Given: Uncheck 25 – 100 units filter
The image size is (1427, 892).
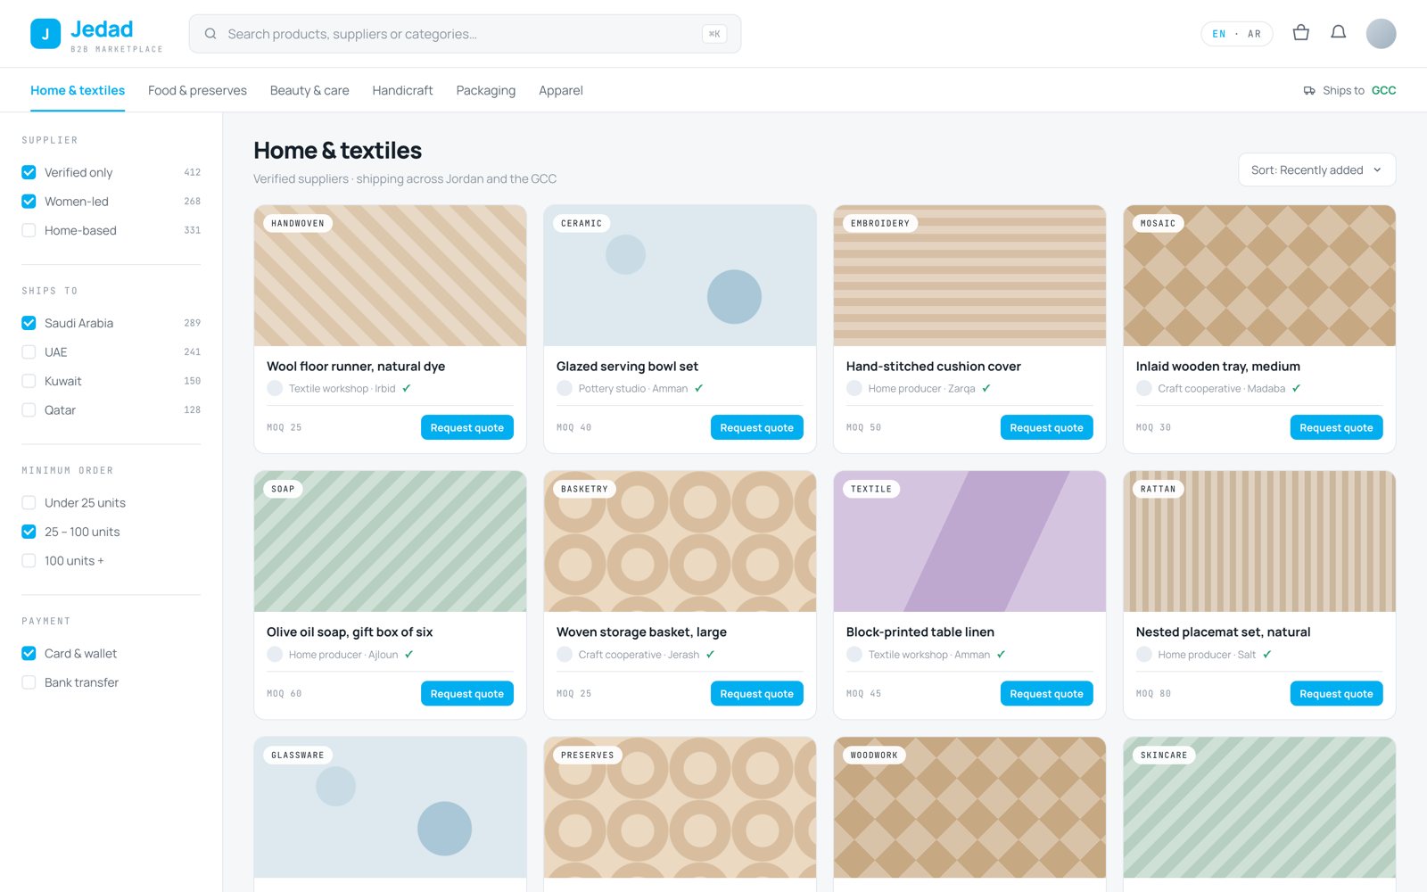Looking at the screenshot, I should [29, 532].
